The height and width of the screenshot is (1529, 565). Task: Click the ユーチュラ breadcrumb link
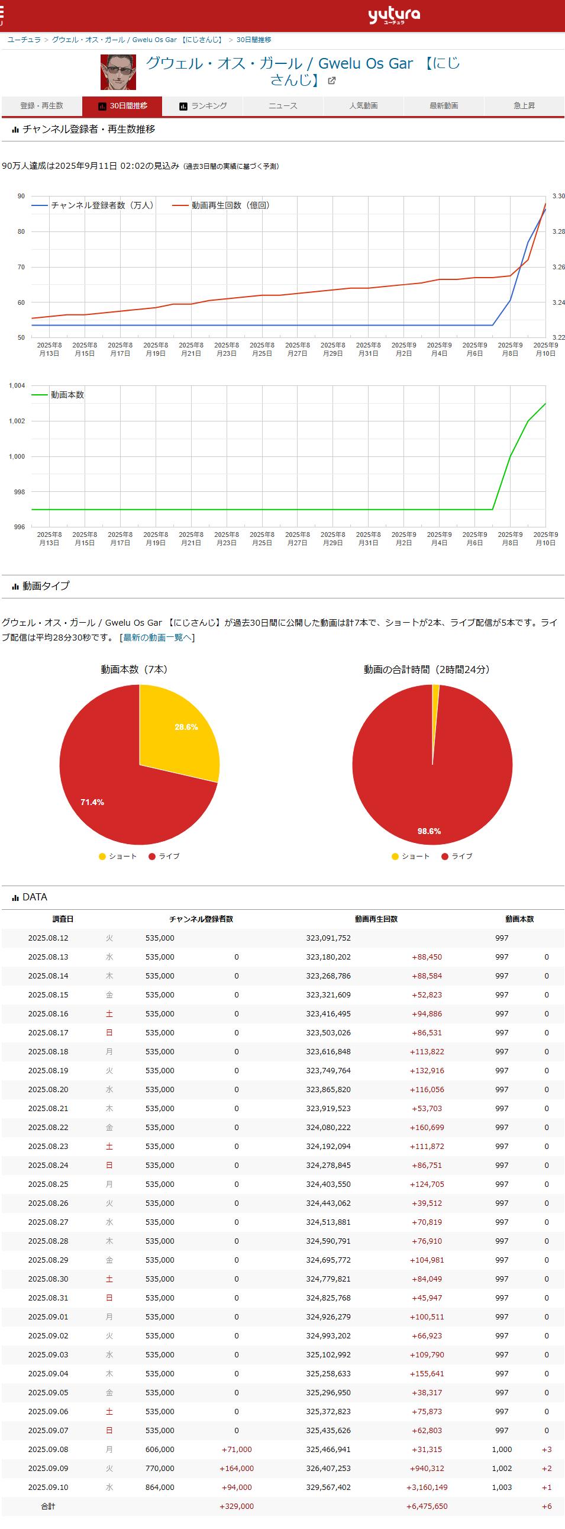(24, 40)
